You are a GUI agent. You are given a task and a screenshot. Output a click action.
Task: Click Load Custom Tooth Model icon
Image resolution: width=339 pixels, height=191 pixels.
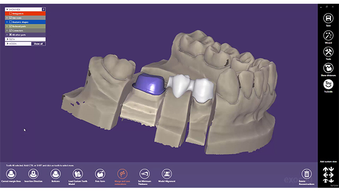click(x=78, y=174)
